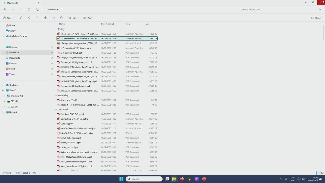Image resolution: width=325 pixels, height=183 pixels.
Task: Click the Rename icon in toolbar
Action: pyautogui.click(x=45, y=18)
